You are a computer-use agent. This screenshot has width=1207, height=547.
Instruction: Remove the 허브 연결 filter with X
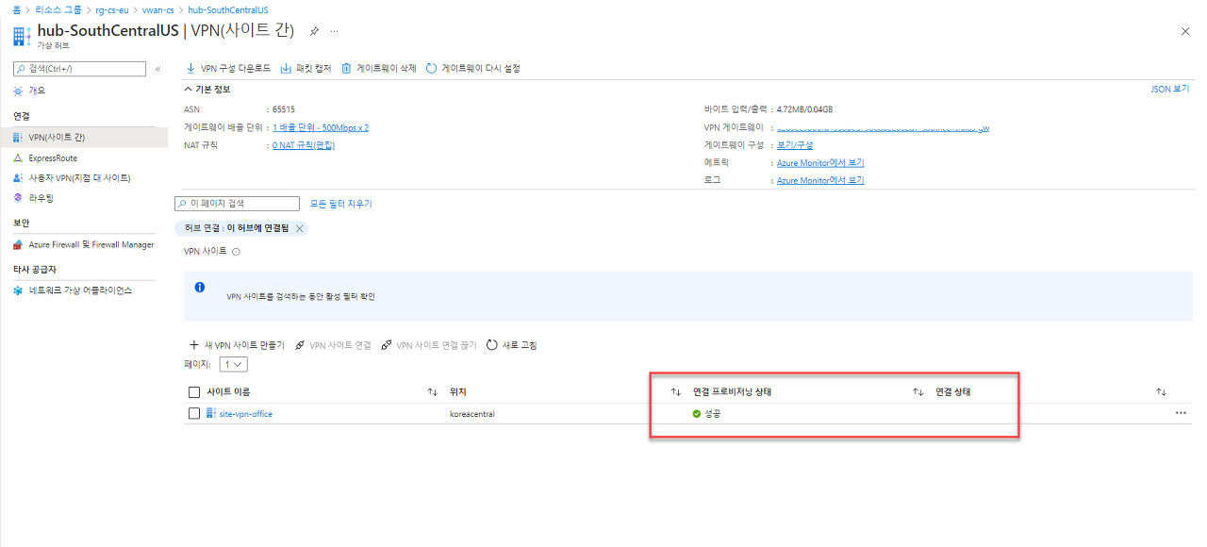pos(299,228)
